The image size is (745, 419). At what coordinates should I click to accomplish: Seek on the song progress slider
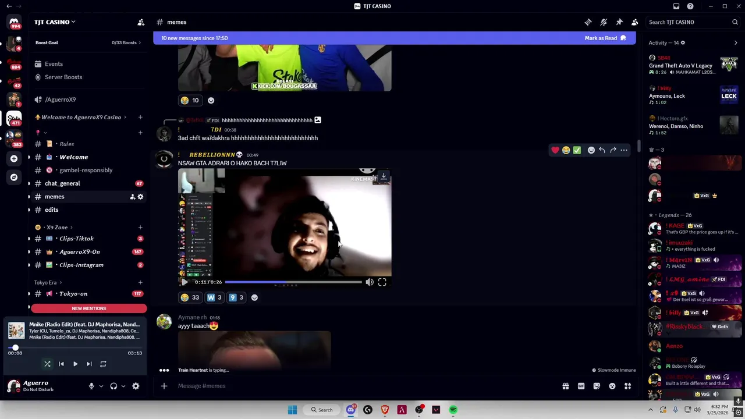click(x=75, y=347)
